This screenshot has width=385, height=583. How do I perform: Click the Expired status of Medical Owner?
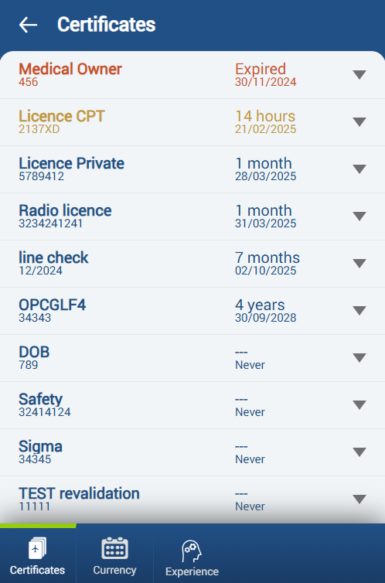pyautogui.click(x=261, y=69)
